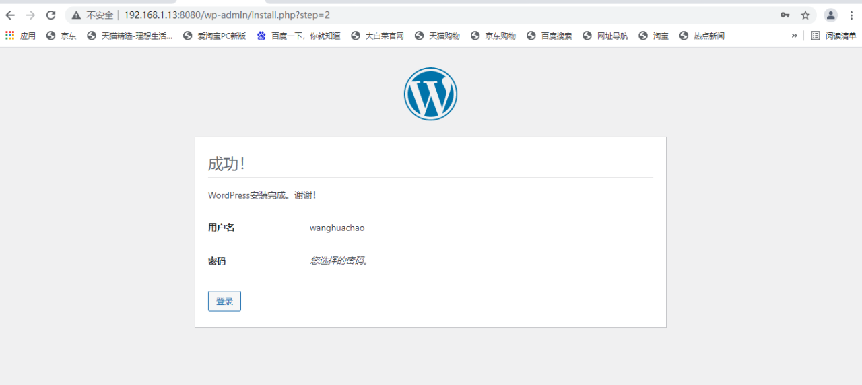Click the 用户名 label
Viewport: 862px width, 385px height.
tap(222, 228)
